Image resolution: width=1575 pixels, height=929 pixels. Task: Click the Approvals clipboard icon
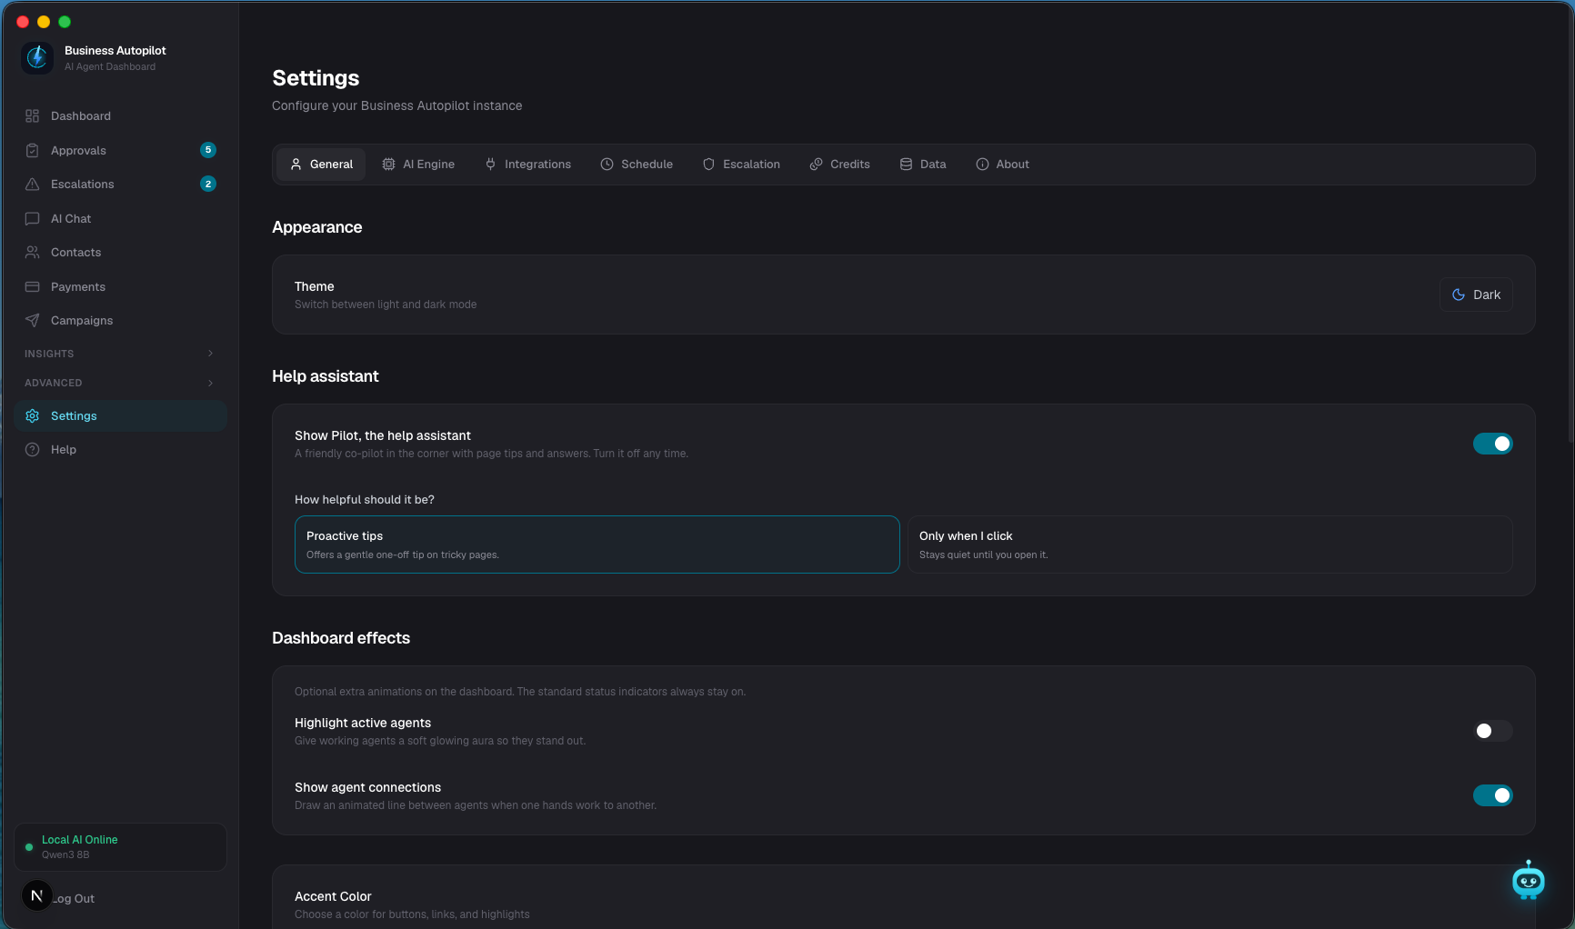pos(33,150)
